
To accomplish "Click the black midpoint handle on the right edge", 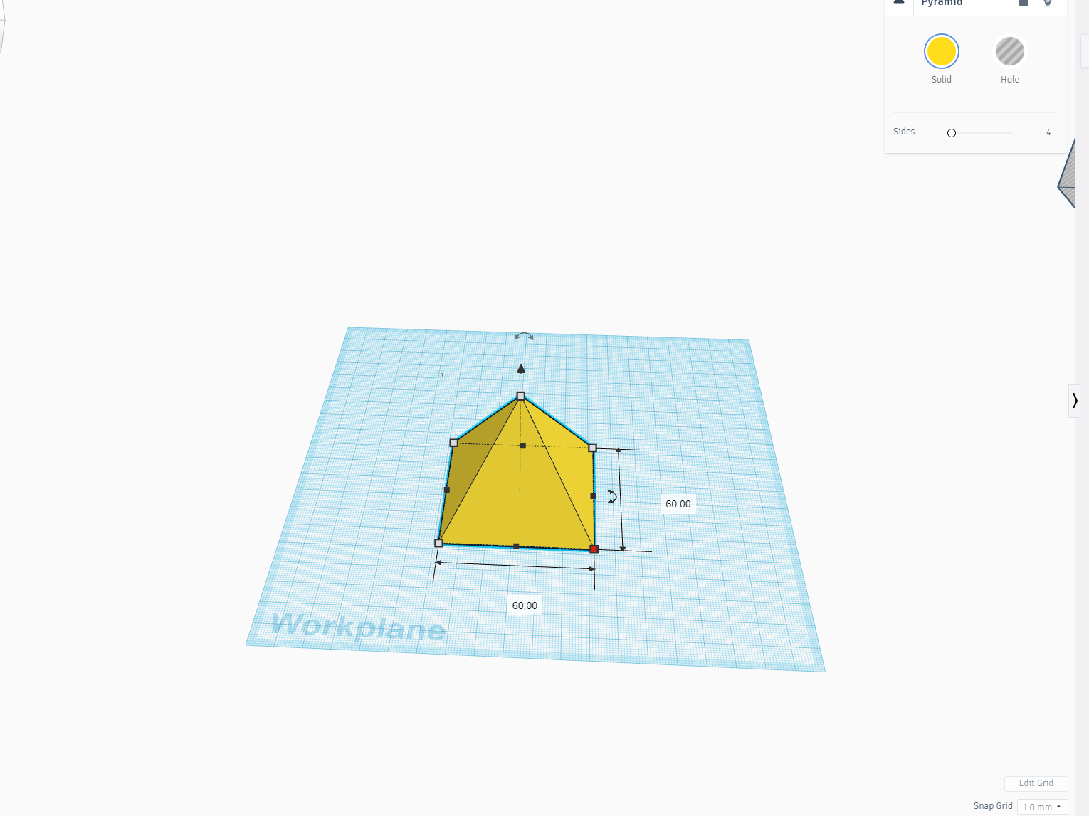I will [593, 496].
